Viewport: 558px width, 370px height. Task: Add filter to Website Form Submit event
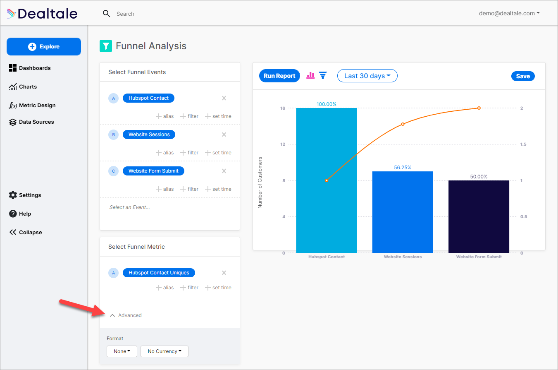(x=189, y=189)
